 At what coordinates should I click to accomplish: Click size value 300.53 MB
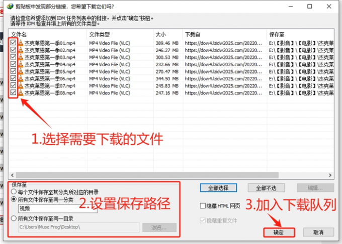pos(167,57)
